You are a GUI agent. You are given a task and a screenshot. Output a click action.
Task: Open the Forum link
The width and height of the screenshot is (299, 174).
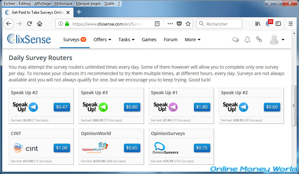point(171,40)
